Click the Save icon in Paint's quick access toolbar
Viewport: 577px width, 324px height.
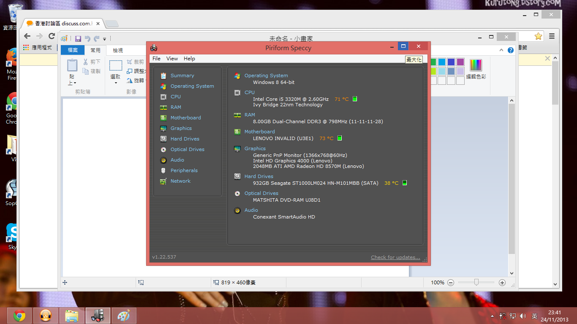[x=78, y=38]
